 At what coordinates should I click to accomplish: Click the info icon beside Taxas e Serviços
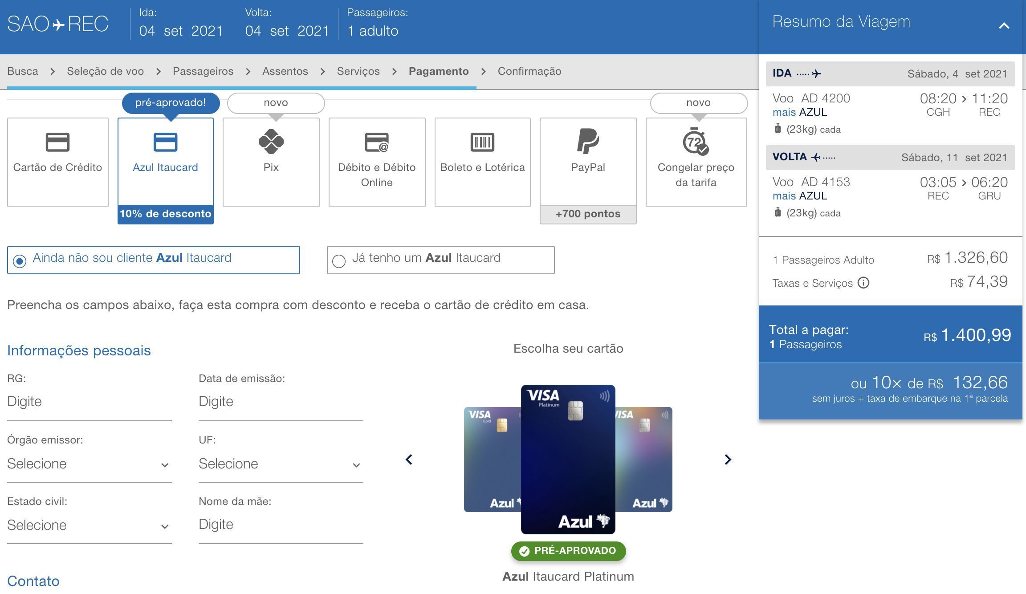click(863, 283)
